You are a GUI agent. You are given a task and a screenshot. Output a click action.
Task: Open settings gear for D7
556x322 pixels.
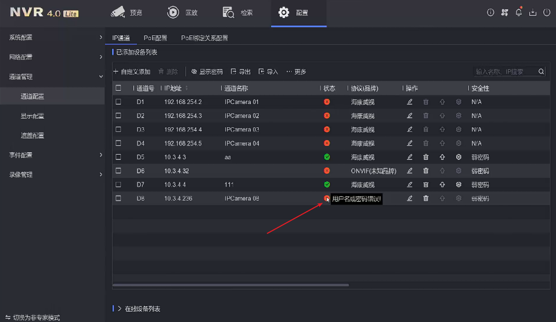coord(458,185)
